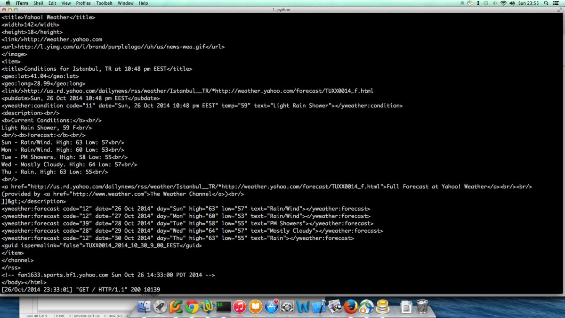Open the Help menu
This screenshot has height=318, width=565.
coord(143,3)
